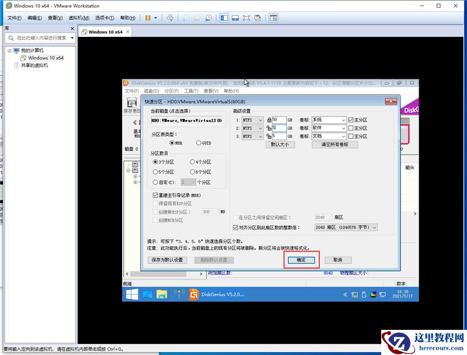Choose the 3个分区 radio option
467x355 pixels.
pyautogui.click(x=155, y=161)
